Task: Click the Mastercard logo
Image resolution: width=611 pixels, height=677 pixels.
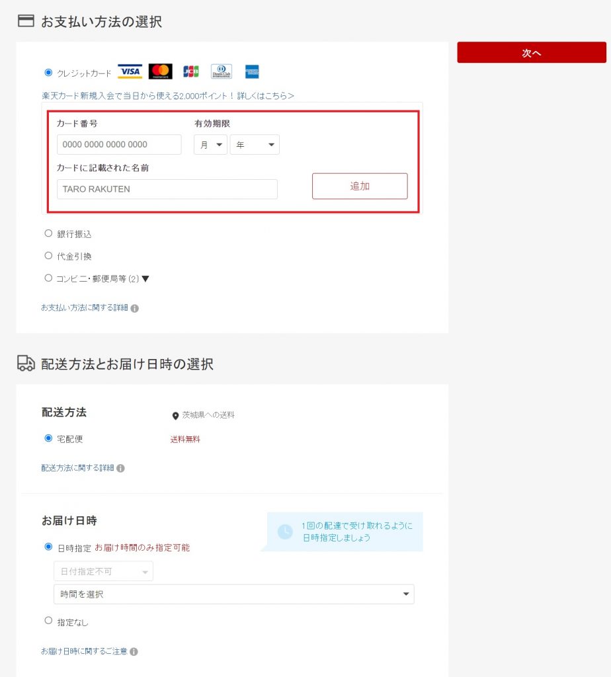Action: 160,71
